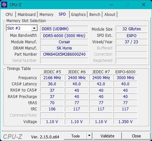Click the 2166 MHz frequency cell
152x141 pixels.
tap(52, 78)
